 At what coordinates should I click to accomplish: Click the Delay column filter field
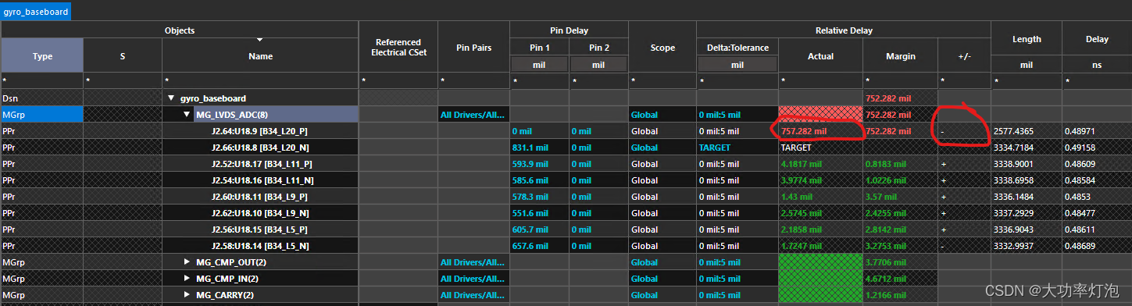[x=1097, y=81]
